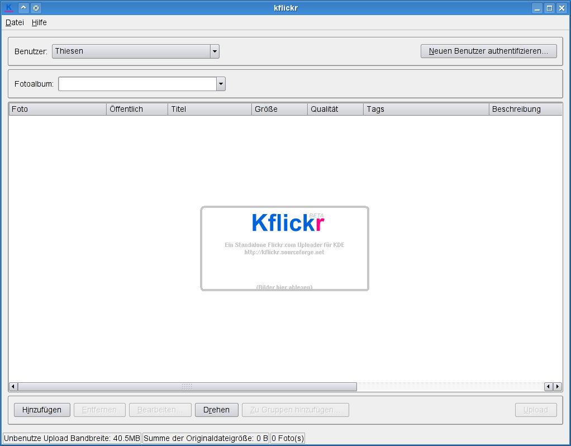
Task: Click status text Unbenutze Upload Bandbreite: 40.5MB
Action: 72,438
